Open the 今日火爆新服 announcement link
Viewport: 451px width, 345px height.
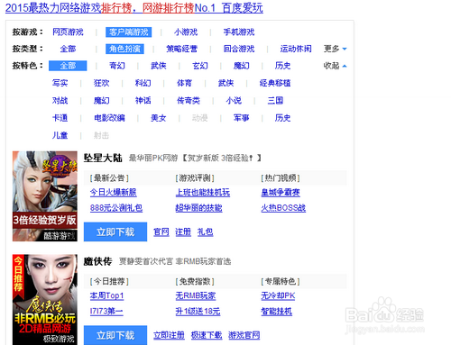[114, 192]
